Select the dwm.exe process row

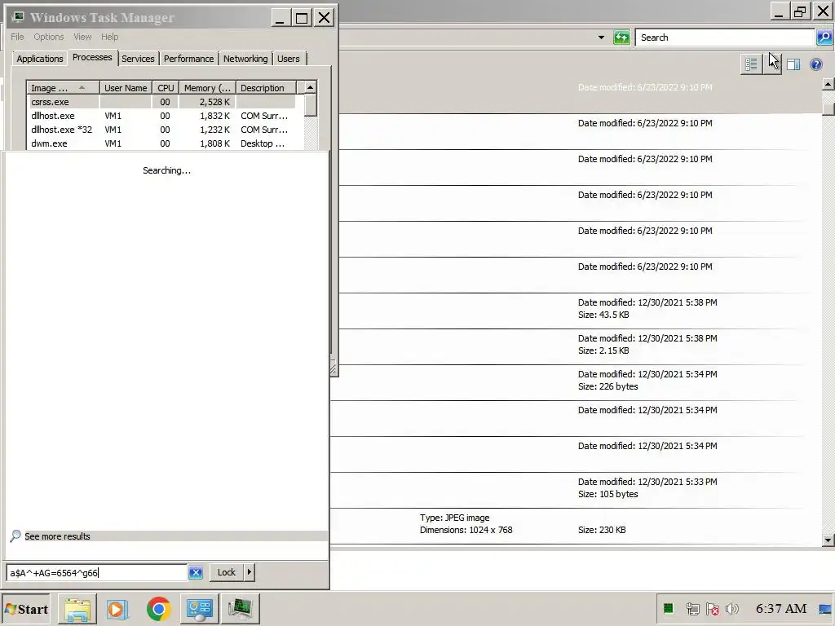pos(161,143)
